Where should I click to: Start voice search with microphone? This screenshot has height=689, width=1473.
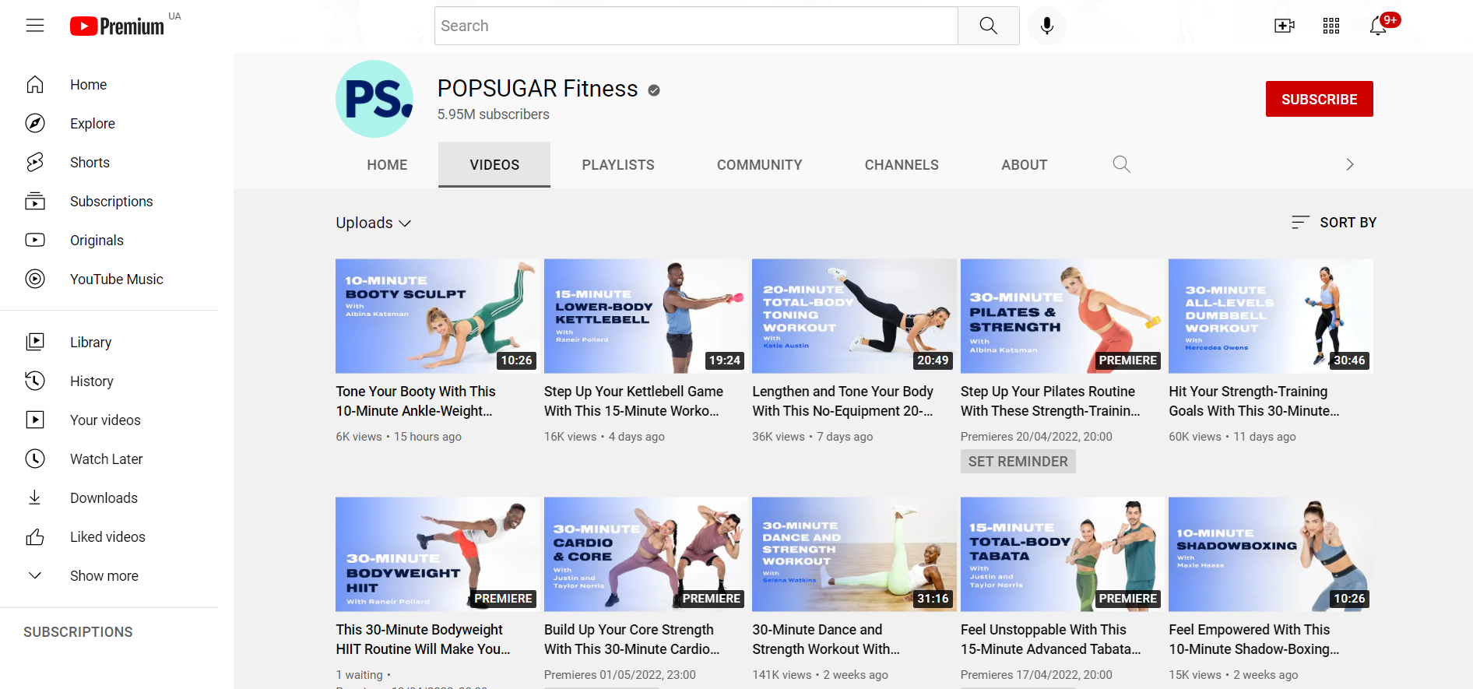[1047, 26]
